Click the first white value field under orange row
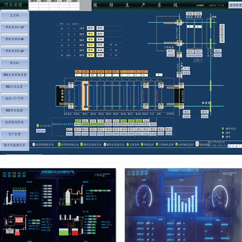242x242 pixels. click(x=78, y=75)
